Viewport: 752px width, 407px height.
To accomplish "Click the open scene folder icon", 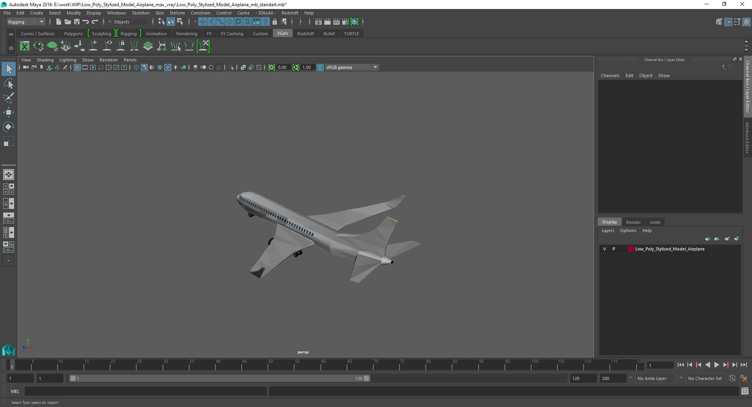I will (67, 22).
